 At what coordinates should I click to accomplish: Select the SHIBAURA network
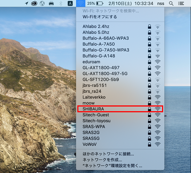[x=120, y=109]
